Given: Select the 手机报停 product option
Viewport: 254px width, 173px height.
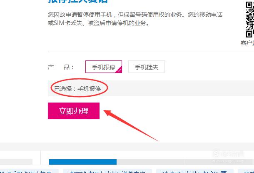Looking at the screenshot, I should 104,67.
